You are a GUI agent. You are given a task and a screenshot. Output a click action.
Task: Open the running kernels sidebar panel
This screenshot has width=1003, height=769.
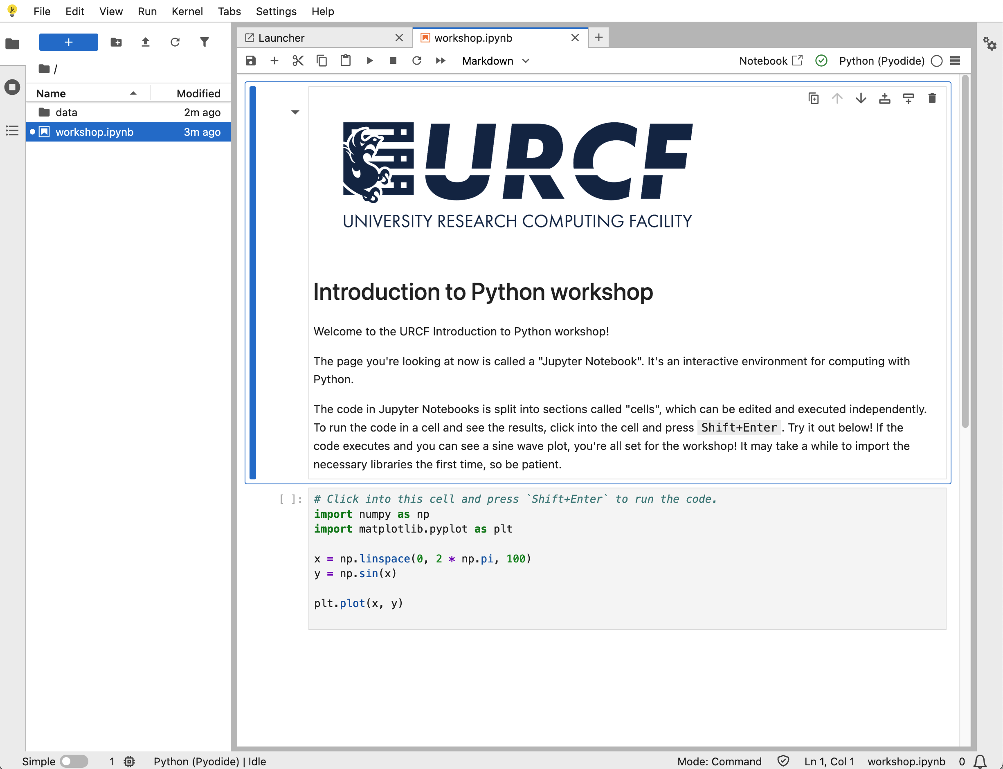point(12,87)
